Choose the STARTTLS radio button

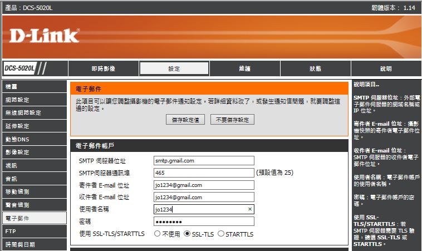[221, 234]
